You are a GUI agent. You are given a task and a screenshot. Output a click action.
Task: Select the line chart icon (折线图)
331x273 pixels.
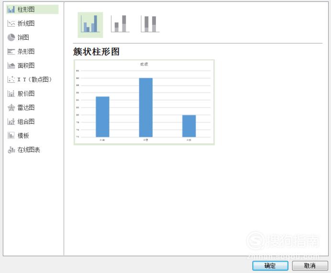pos(11,23)
